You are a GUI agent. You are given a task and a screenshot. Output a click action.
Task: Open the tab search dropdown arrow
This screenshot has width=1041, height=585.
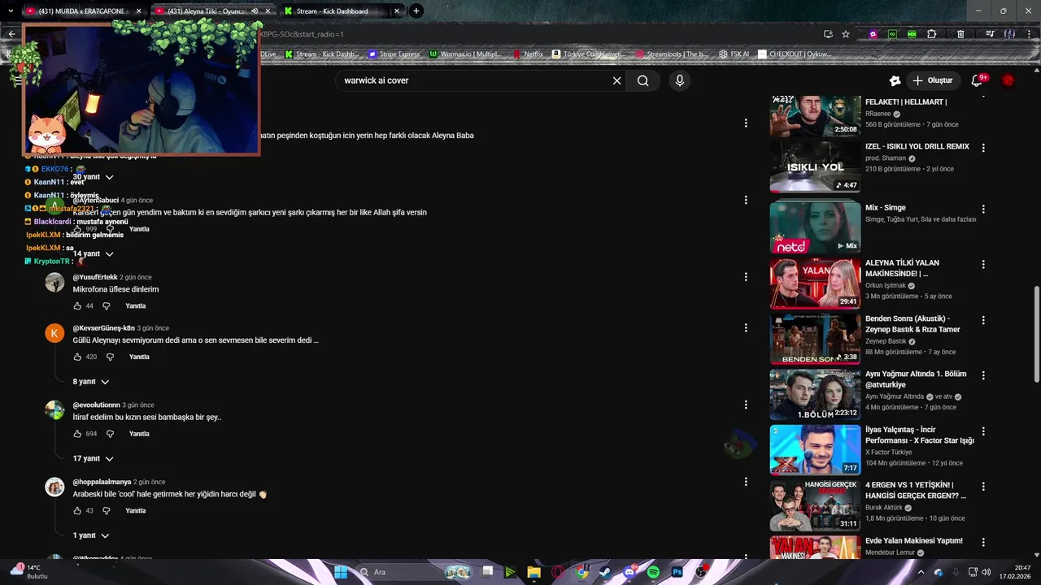11,11
